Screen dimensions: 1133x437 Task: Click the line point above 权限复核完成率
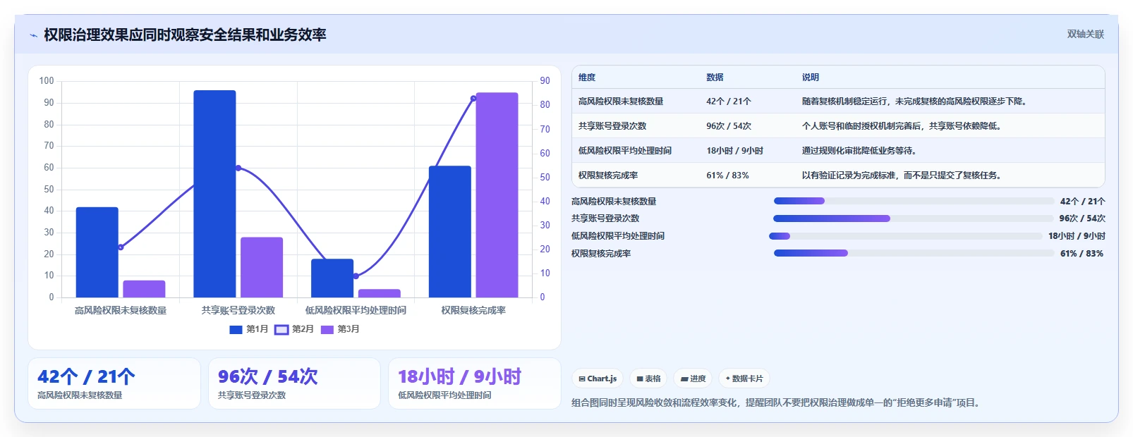click(473, 98)
